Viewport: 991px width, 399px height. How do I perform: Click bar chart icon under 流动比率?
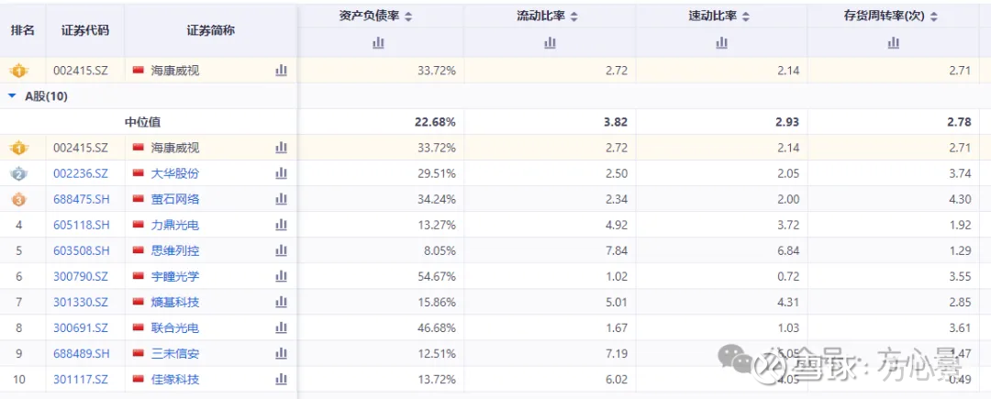[x=550, y=42]
